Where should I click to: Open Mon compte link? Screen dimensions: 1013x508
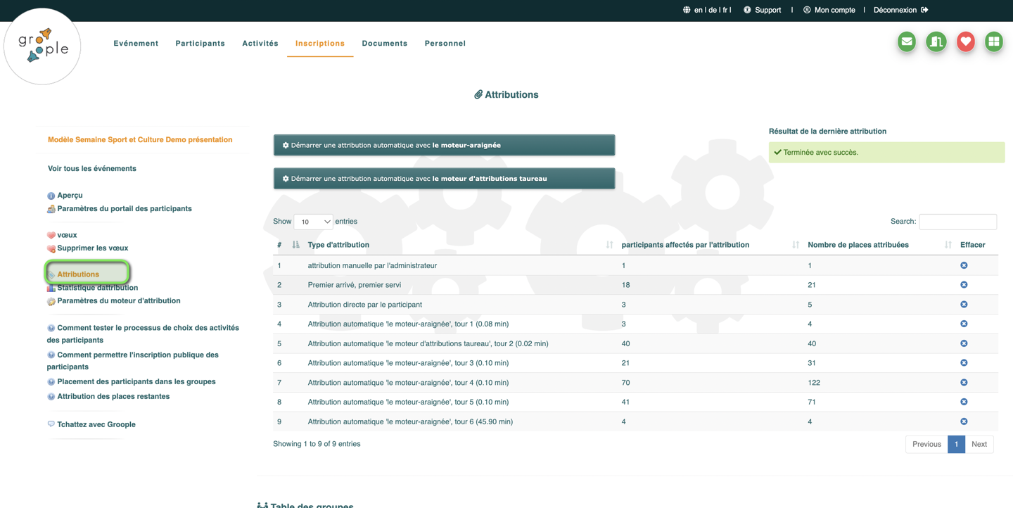pos(834,10)
